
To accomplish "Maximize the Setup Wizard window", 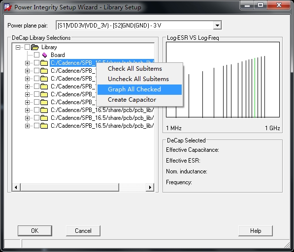I will pos(261,5).
